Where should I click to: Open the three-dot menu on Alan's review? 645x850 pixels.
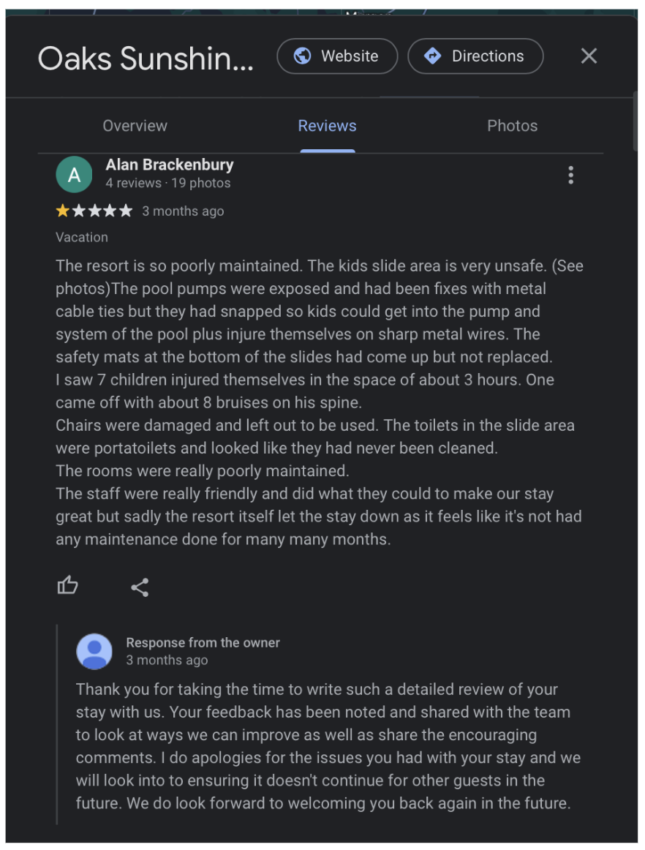click(571, 174)
